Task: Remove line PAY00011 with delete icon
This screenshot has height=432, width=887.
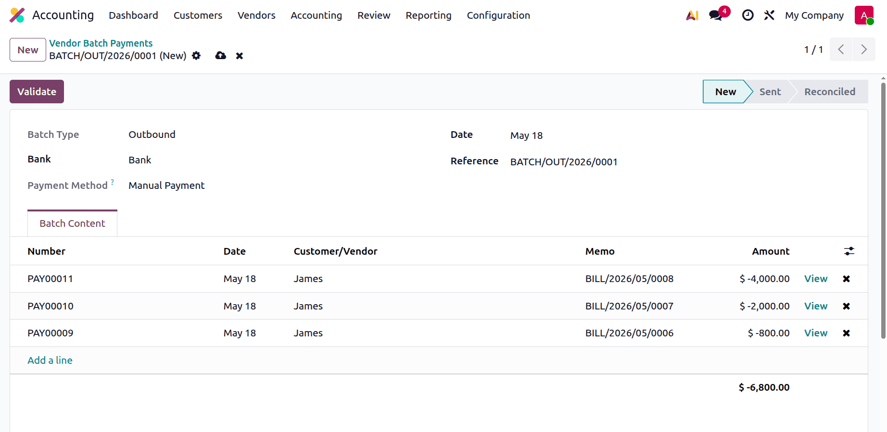Action: click(x=847, y=279)
